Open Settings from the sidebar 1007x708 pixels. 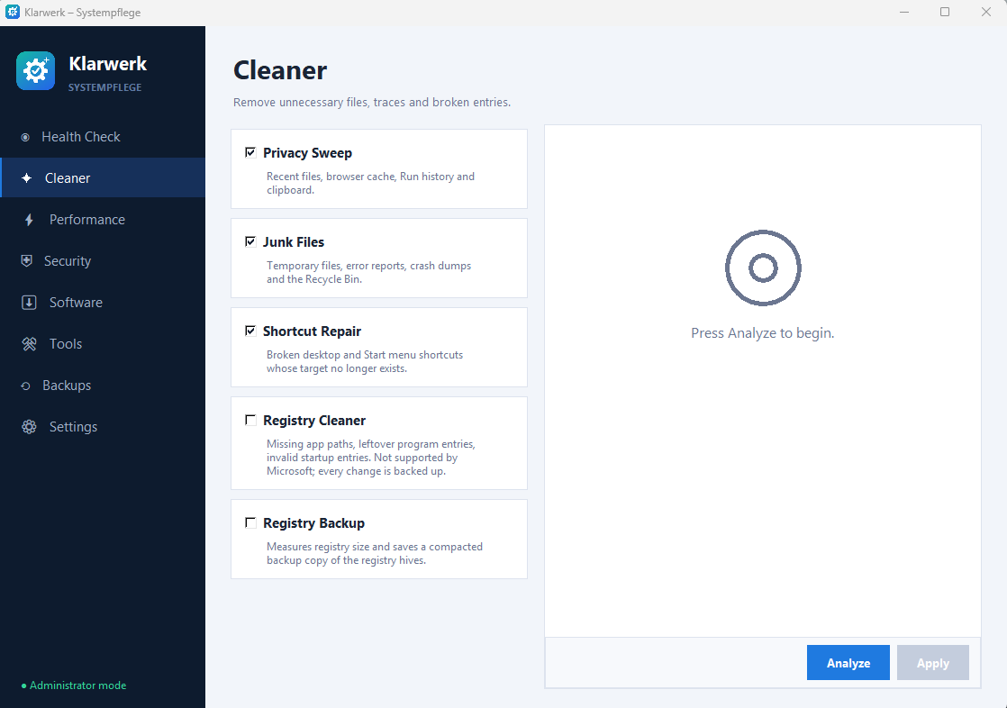(x=103, y=427)
